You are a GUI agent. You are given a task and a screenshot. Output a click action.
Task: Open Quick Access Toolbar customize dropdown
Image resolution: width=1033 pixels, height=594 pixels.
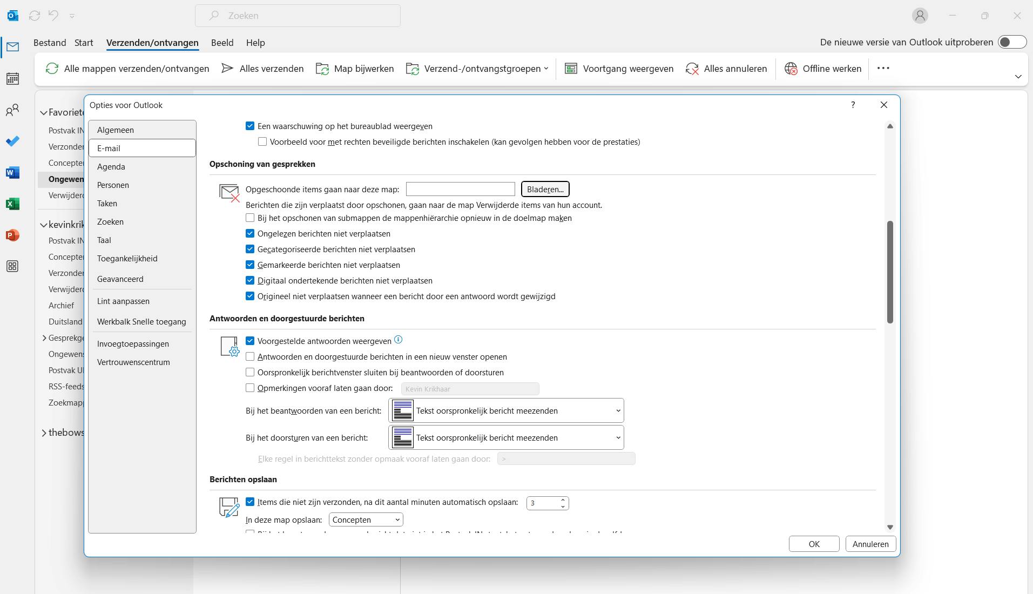coord(72,16)
